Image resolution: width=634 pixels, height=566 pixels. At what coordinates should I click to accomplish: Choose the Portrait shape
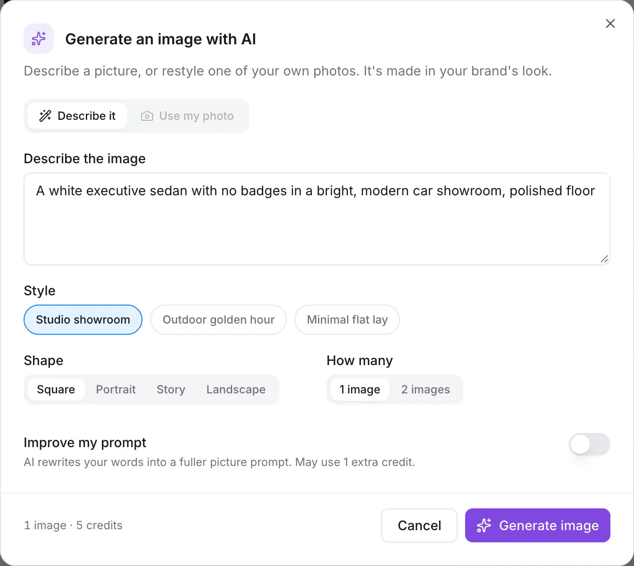pyautogui.click(x=116, y=390)
